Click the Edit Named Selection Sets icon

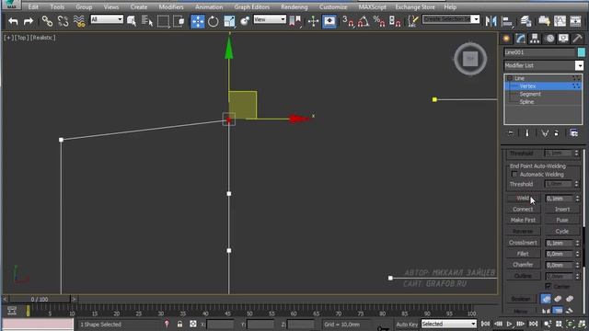[x=412, y=21]
